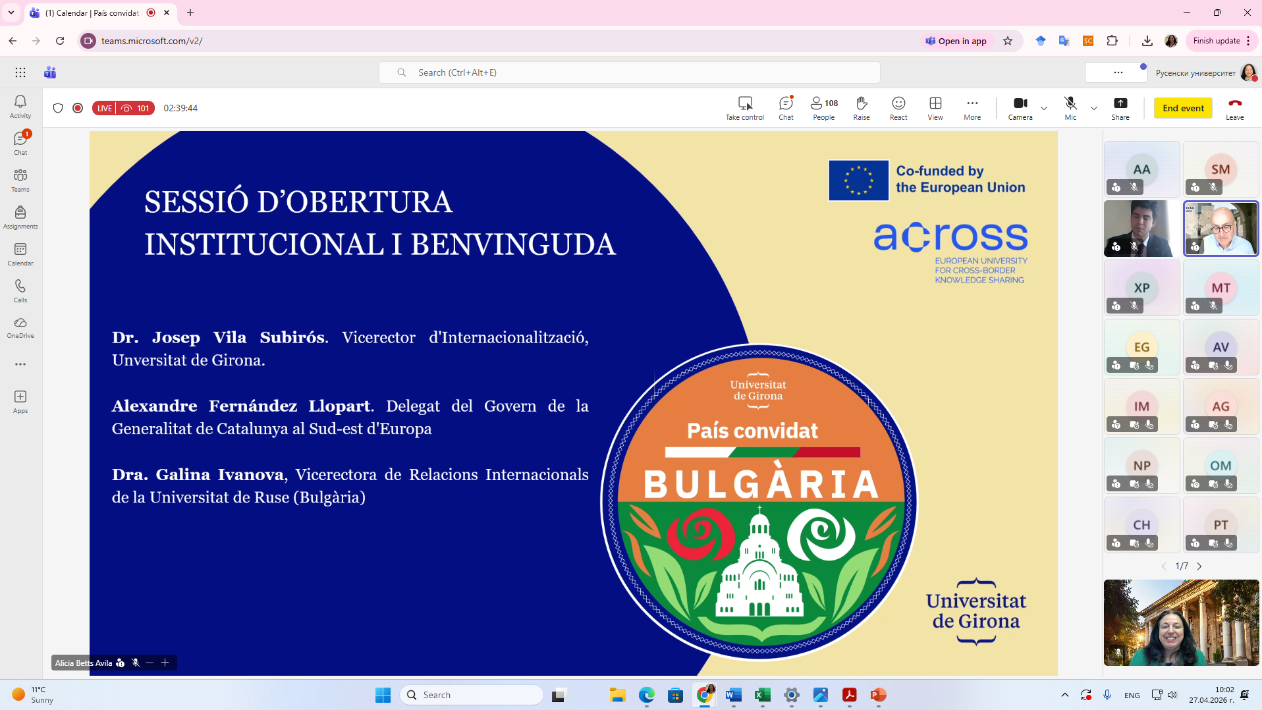The image size is (1262, 710).
Task: Leave the meeting
Action: [1235, 108]
